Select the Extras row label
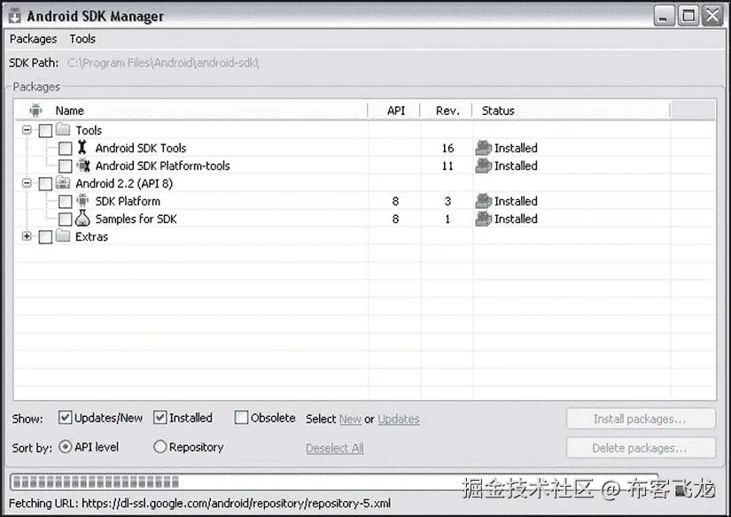Screen dimensions: 731x517 point(91,236)
